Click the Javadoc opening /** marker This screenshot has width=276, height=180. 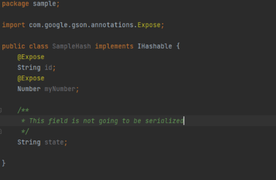click(23, 110)
